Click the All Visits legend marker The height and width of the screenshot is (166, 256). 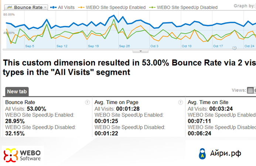53,7
